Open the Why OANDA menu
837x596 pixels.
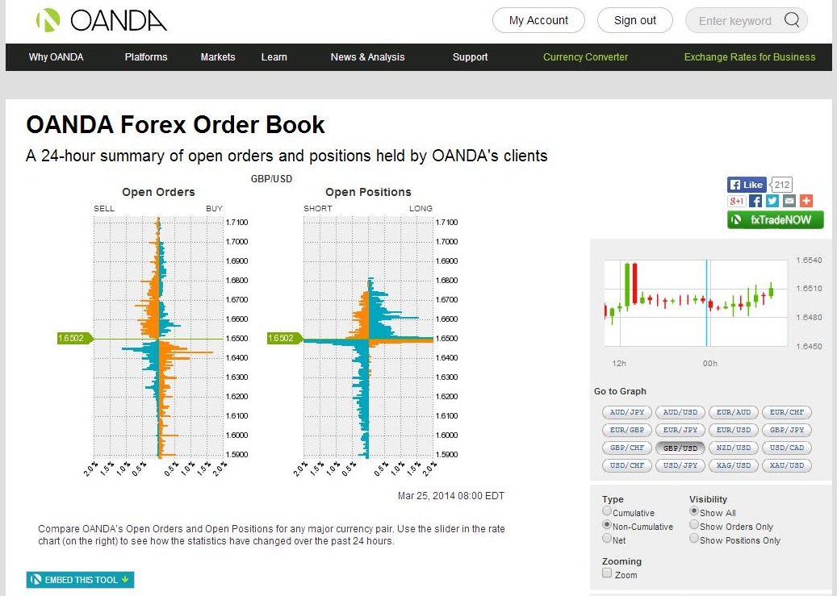56,57
